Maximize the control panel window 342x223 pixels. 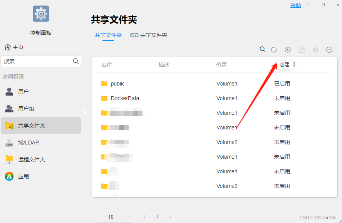(323, 5)
